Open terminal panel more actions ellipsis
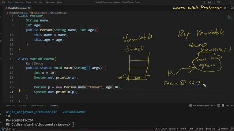Screen dimensions: 234x131 tap(227, 106)
